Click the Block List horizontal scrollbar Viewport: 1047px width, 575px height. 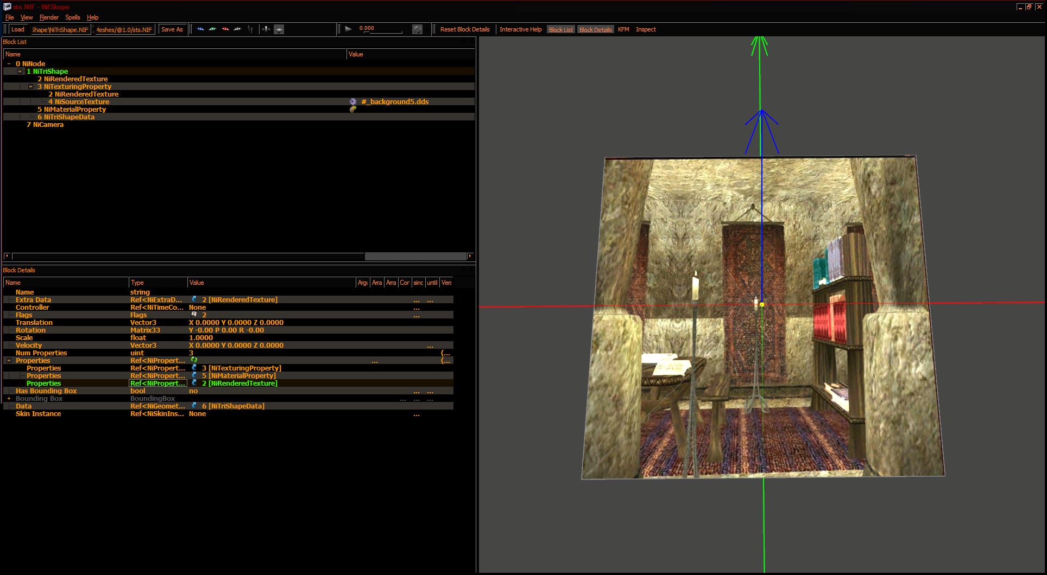pyautogui.click(x=239, y=256)
